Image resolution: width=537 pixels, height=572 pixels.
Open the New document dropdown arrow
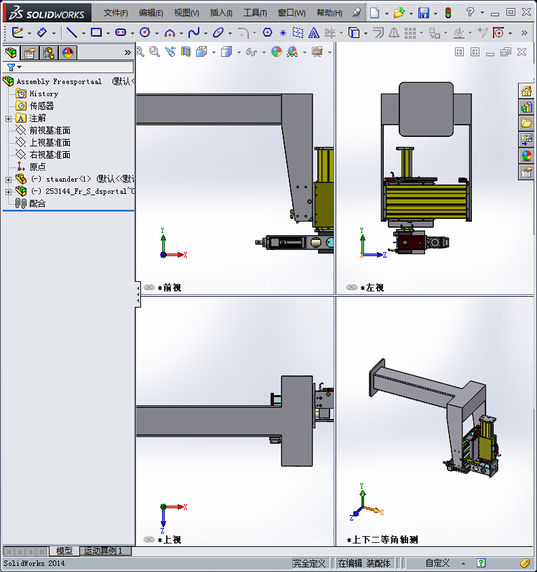click(386, 14)
